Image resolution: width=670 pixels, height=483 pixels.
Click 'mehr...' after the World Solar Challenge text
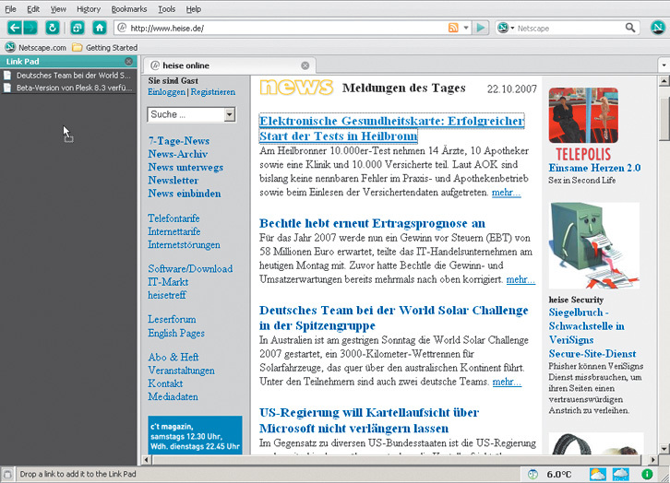click(507, 382)
